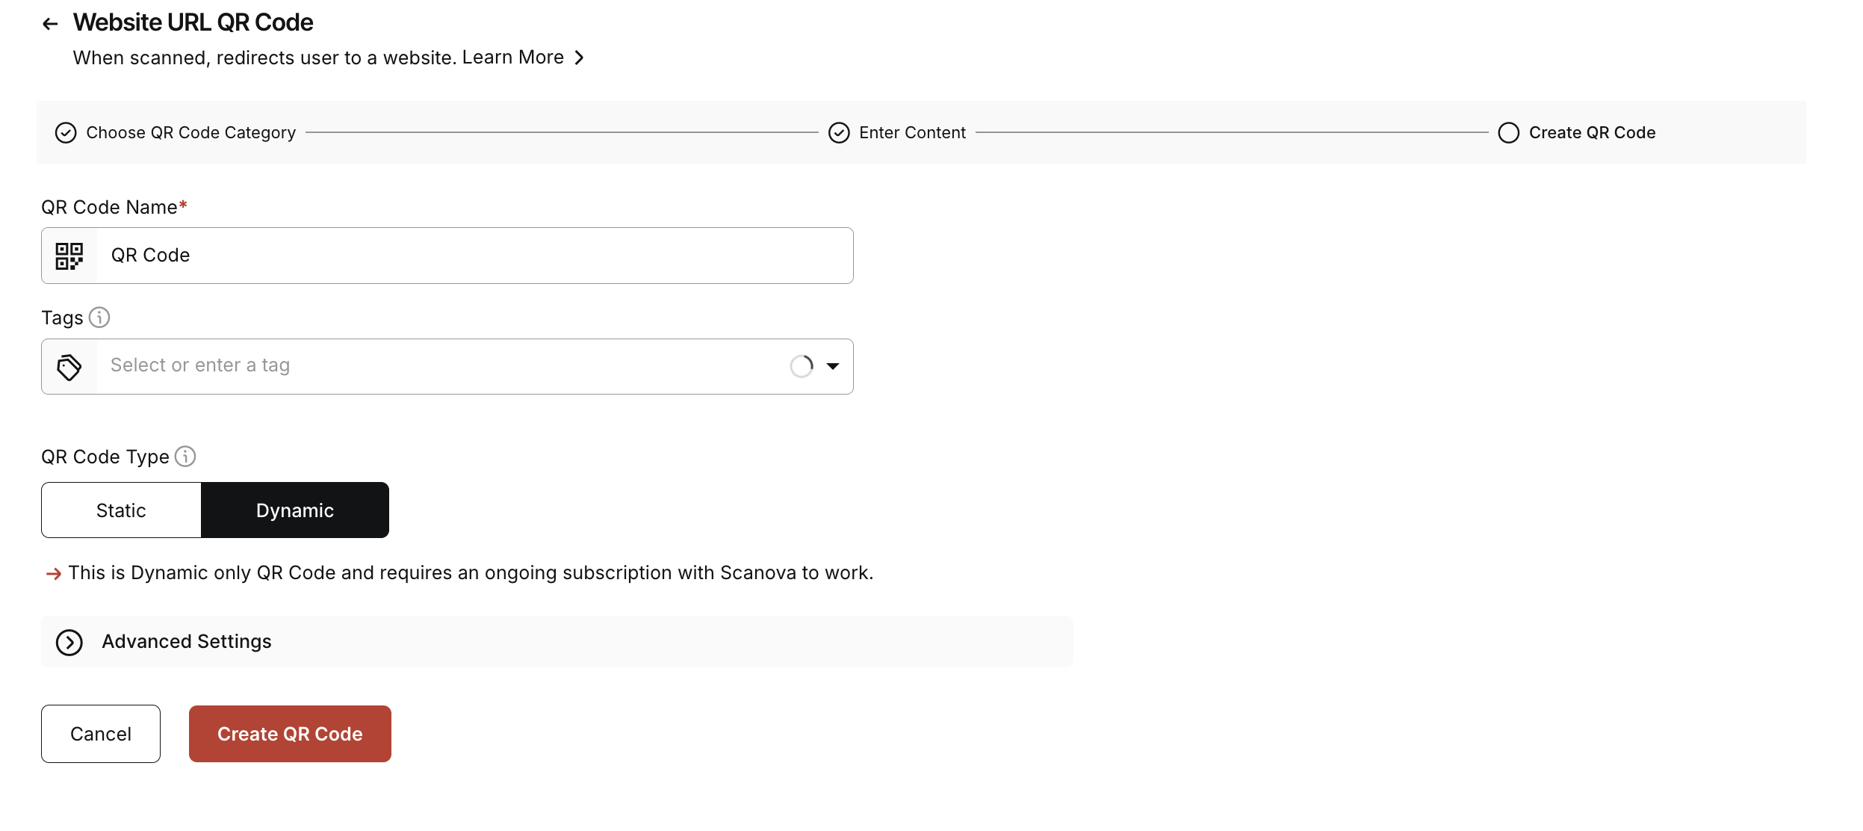The width and height of the screenshot is (1863, 831).
Task: Click the Advanced Settings chevron circle icon
Action: (69, 642)
